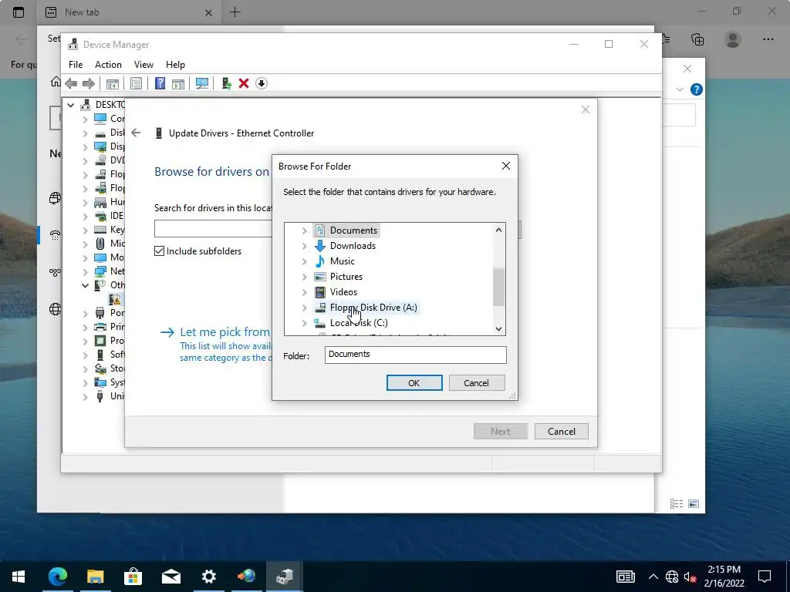
Task: Open the Edge Collections icon
Action: click(x=697, y=39)
